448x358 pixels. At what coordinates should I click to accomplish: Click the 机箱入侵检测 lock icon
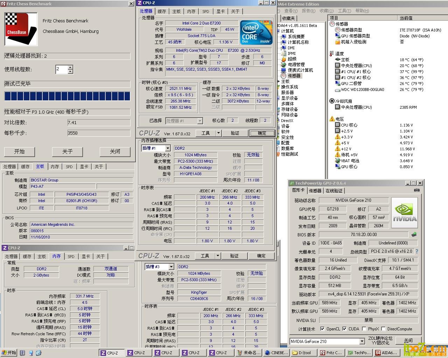tap(338, 42)
